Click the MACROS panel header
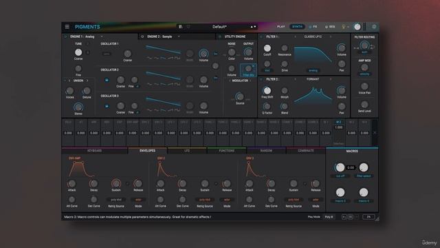 coord(352,151)
